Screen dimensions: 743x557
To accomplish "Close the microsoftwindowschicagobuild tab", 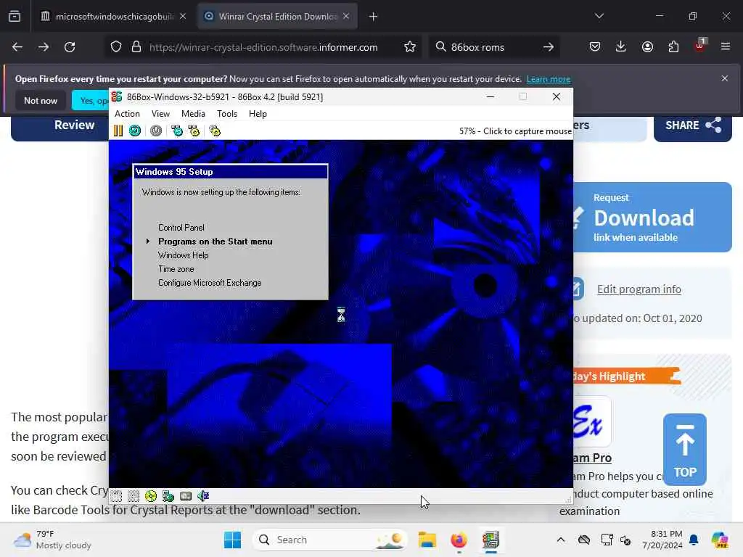I will coord(183,16).
